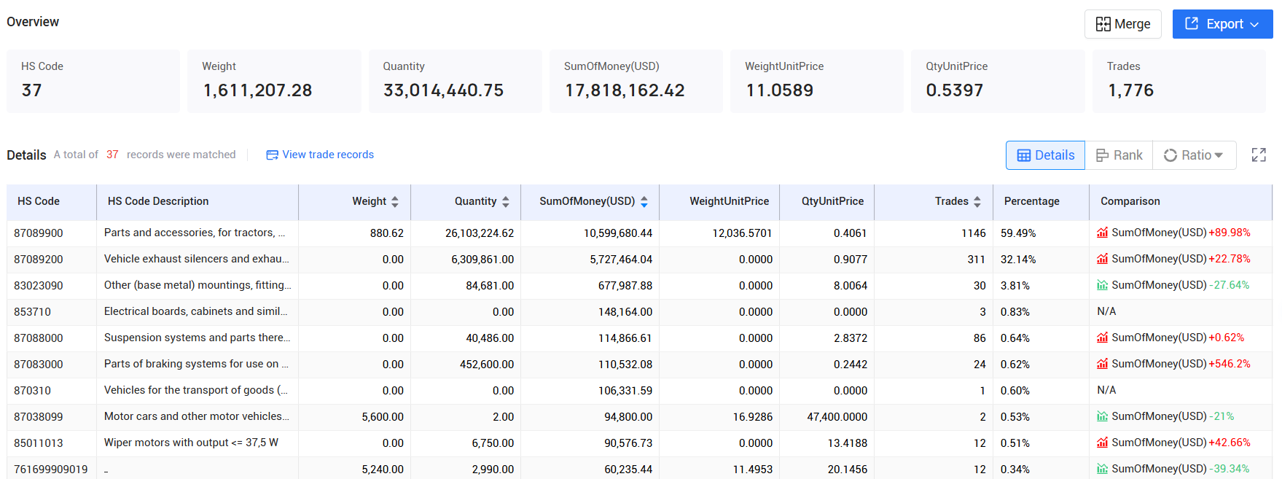Viewport: 1282px width, 479px height.
Task: Click the SumOfMoney(USD) summary card 17,818,162.42
Action: click(636, 81)
